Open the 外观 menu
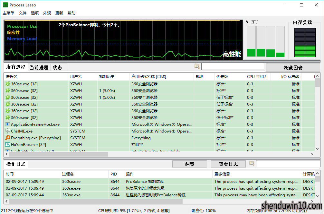Image resolution: width=324 pixels, height=214 pixels. point(47,13)
